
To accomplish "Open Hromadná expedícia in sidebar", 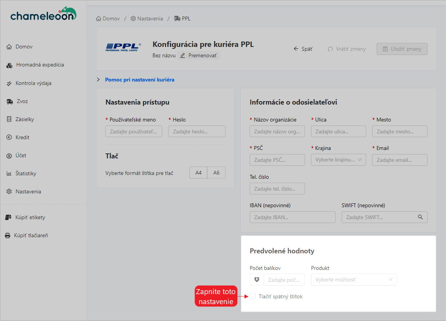I will [40, 65].
